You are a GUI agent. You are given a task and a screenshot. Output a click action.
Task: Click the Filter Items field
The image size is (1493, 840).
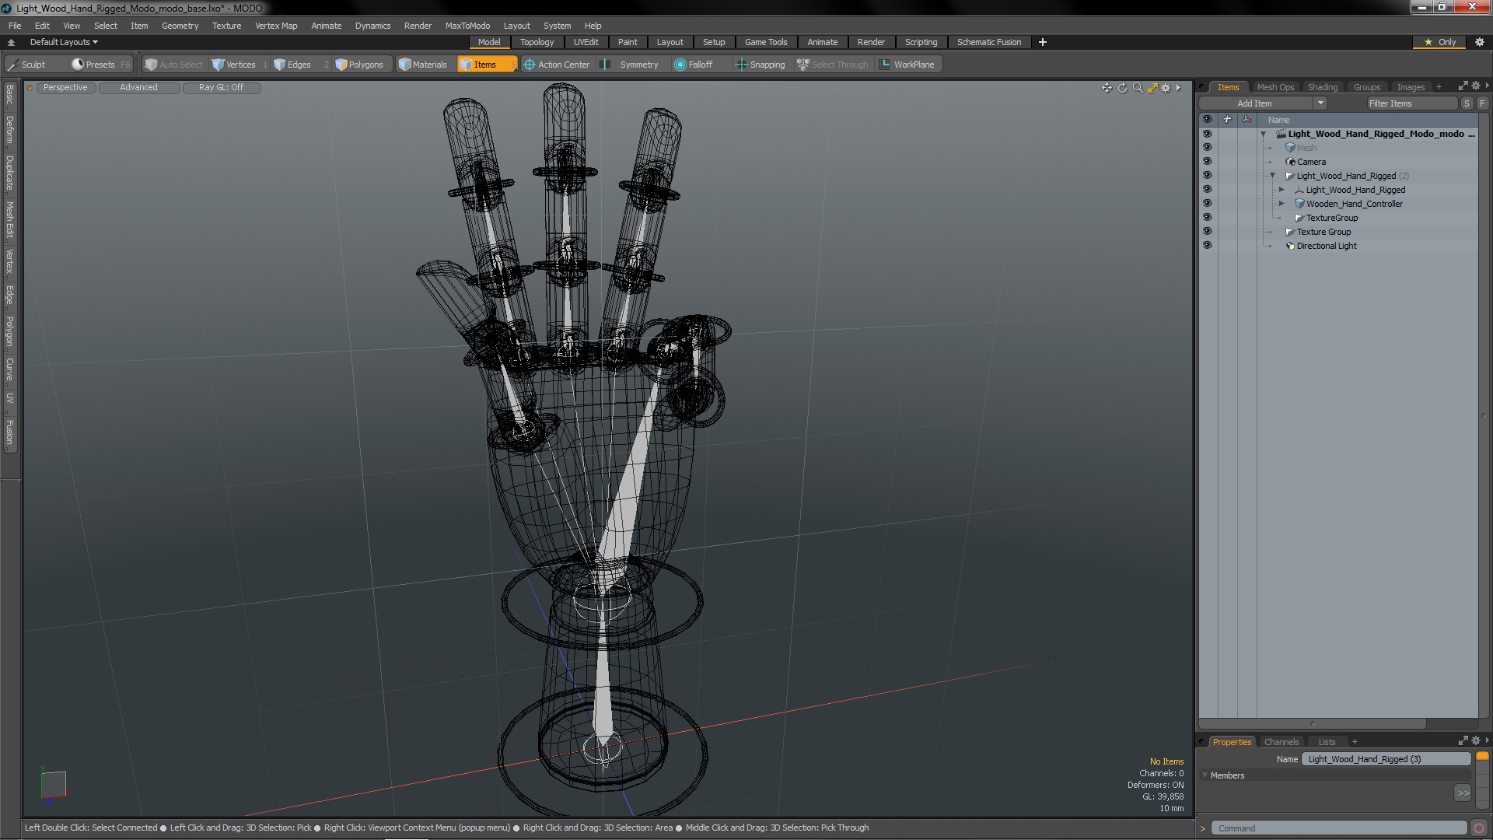(1411, 103)
